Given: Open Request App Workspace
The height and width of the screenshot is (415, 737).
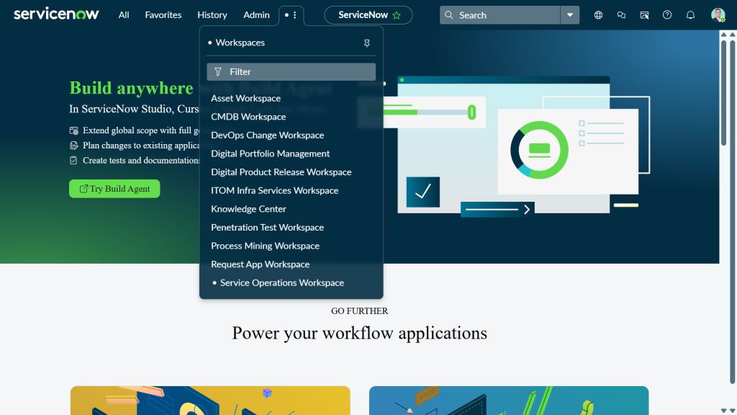Looking at the screenshot, I should 260,264.
